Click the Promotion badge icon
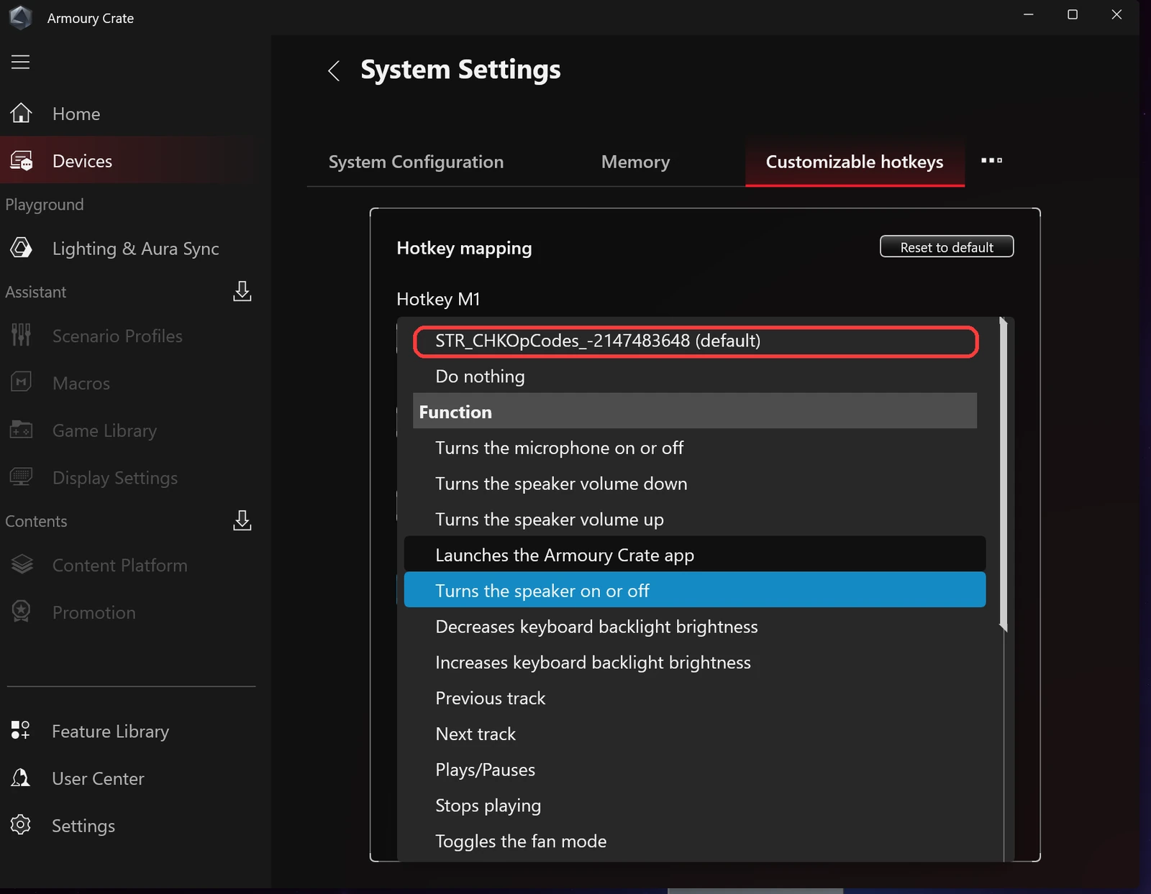Screen dimensions: 1151x894 tap(21, 612)
